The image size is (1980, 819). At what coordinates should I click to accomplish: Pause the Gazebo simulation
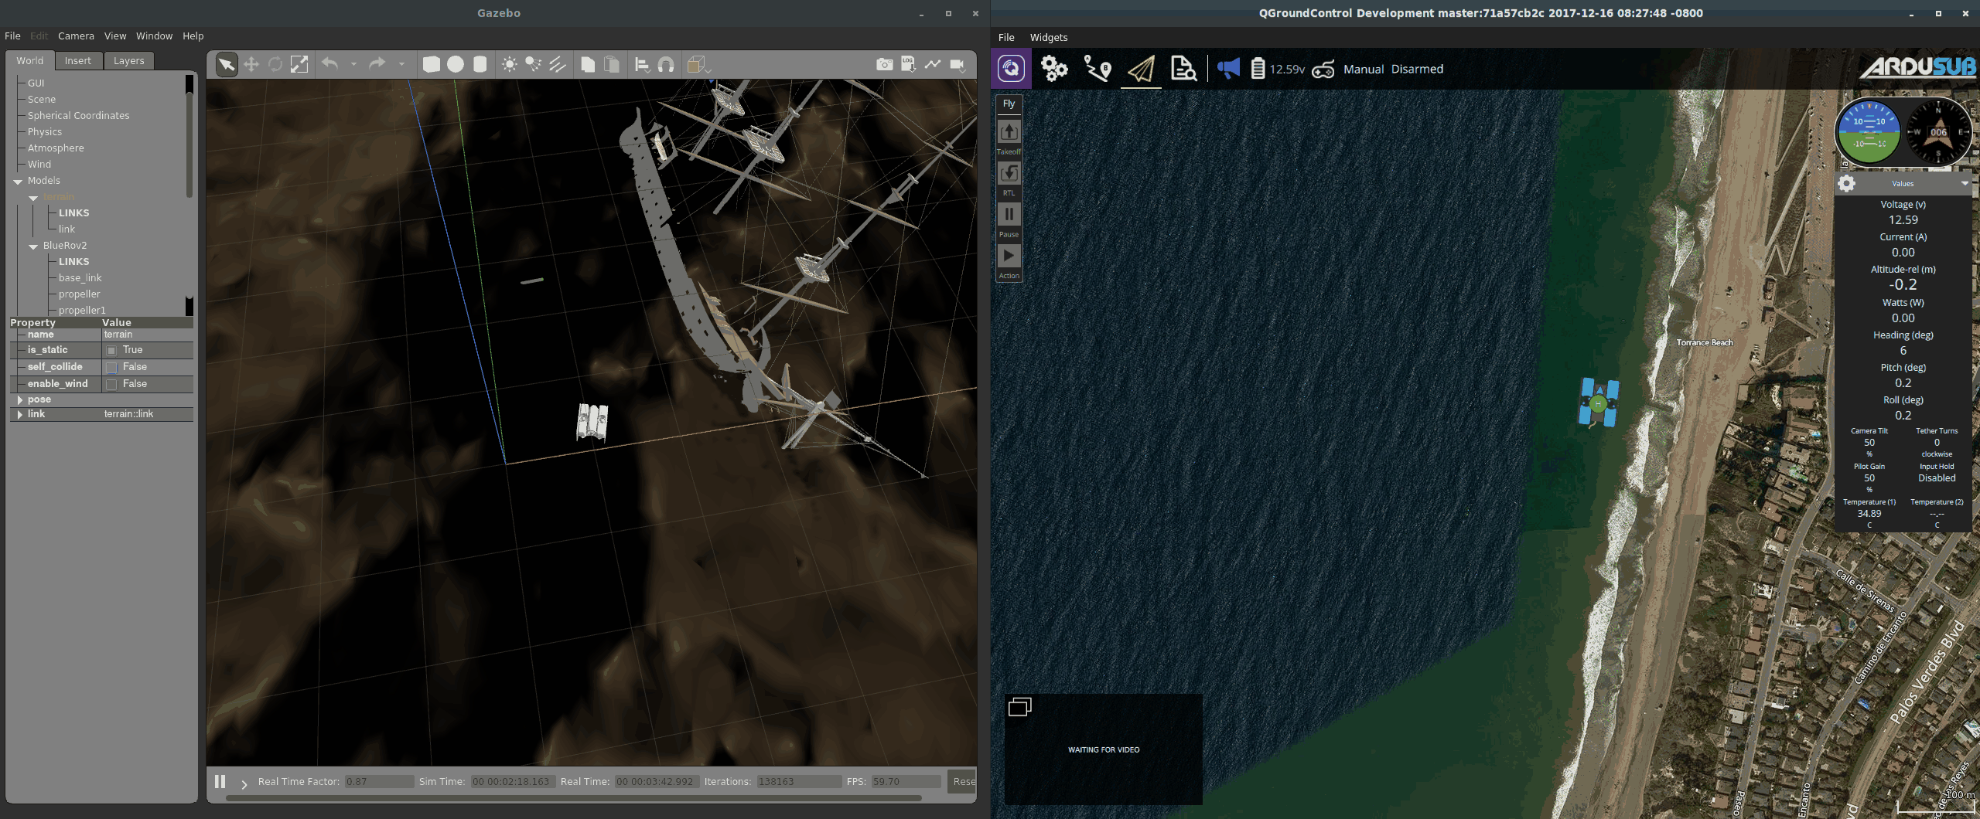[x=220, y=781]
